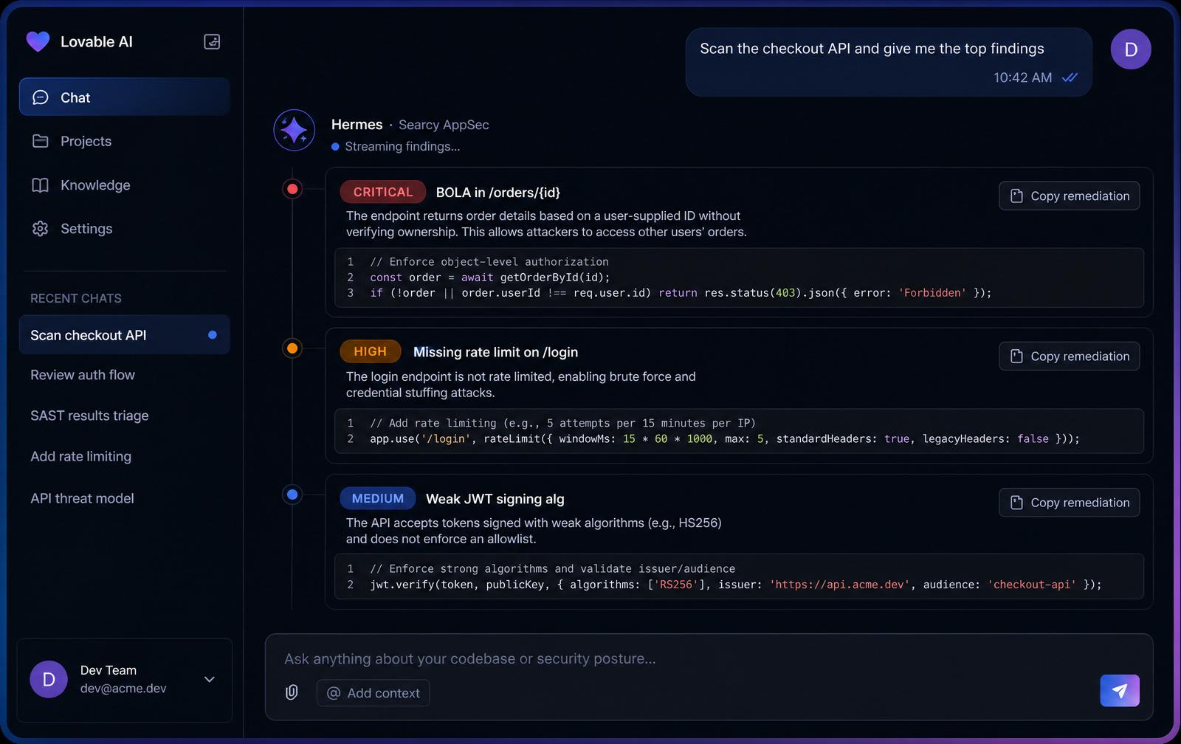
Task: Click the attach file paperclip icon
Action: (x=292, y=692)
